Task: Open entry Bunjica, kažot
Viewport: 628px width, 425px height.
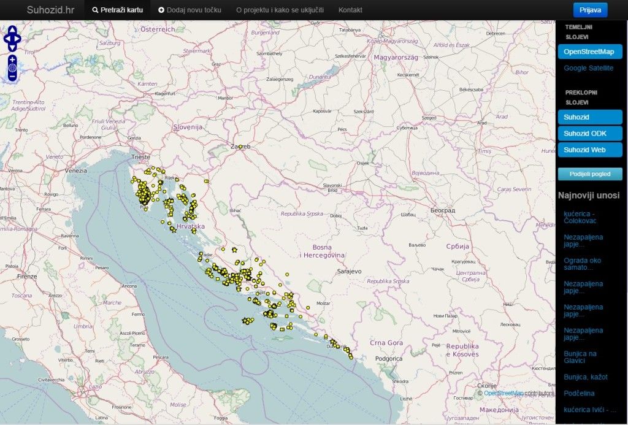Action: [x=586, y=377]
